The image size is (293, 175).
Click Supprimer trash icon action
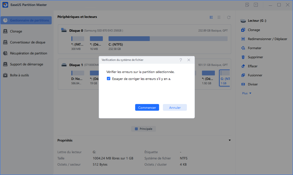(x=255, y=57)
